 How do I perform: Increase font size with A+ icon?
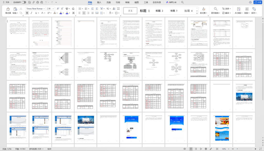58,9
